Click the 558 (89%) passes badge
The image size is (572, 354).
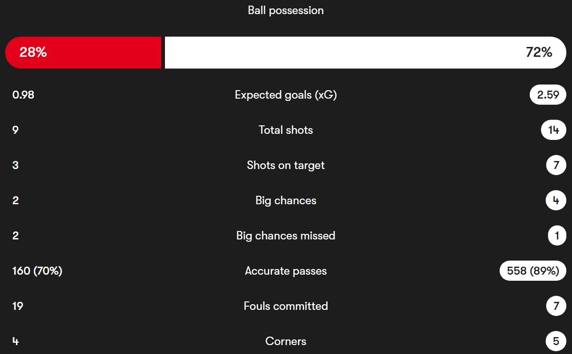533,271
